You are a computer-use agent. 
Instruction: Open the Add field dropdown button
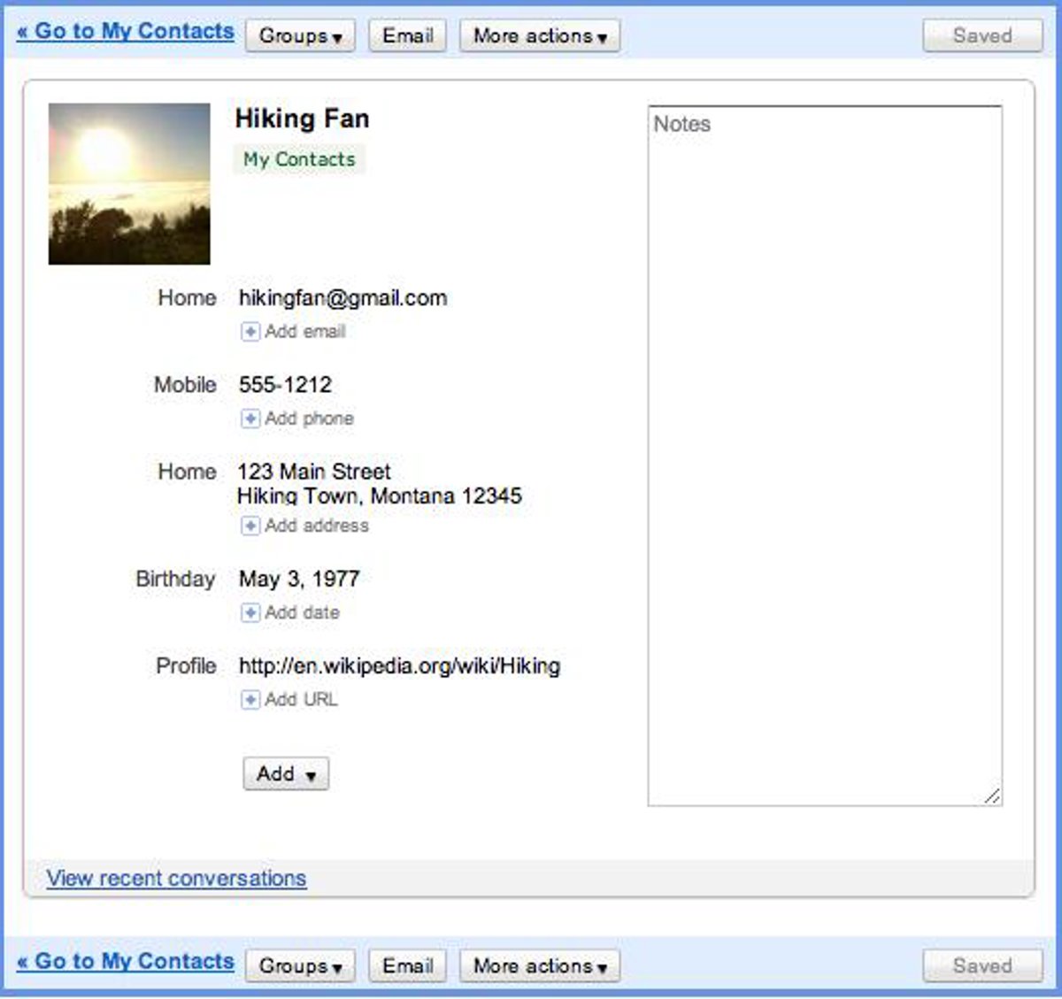point(285,774)
